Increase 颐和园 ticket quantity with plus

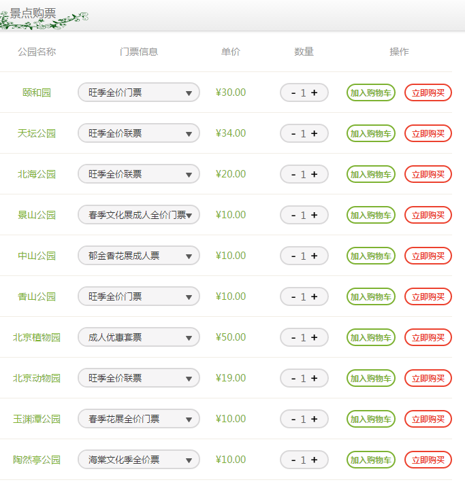point(315,92)
